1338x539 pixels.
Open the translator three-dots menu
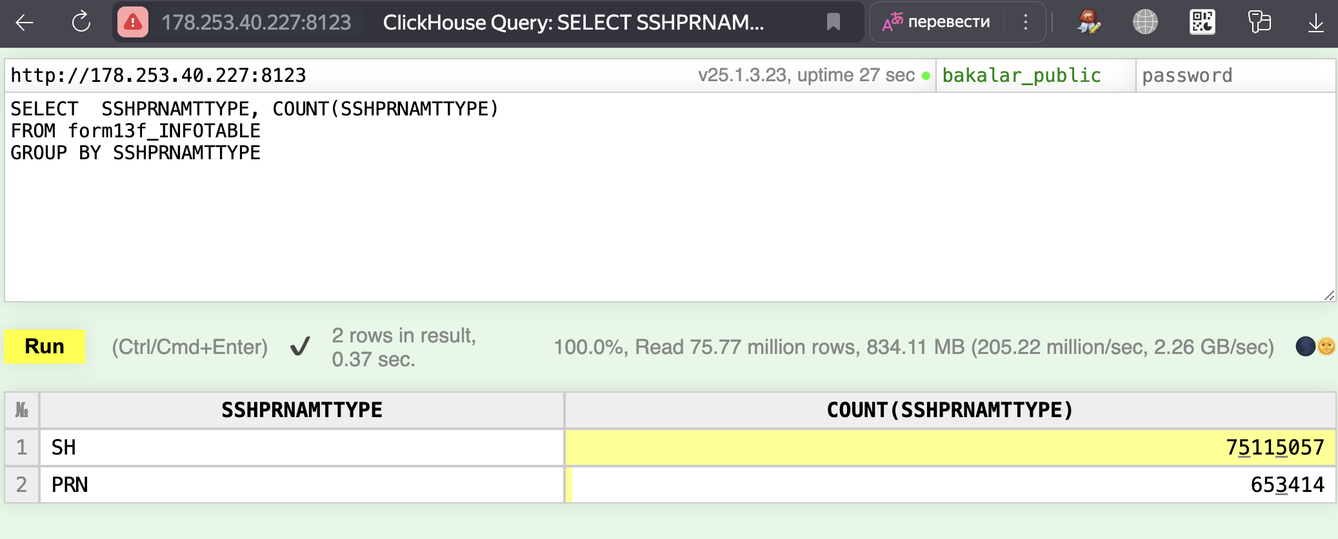(x=1025, y=23)
